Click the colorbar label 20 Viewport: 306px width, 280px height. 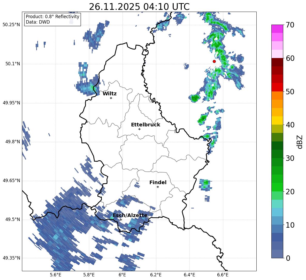click(290, 191)
